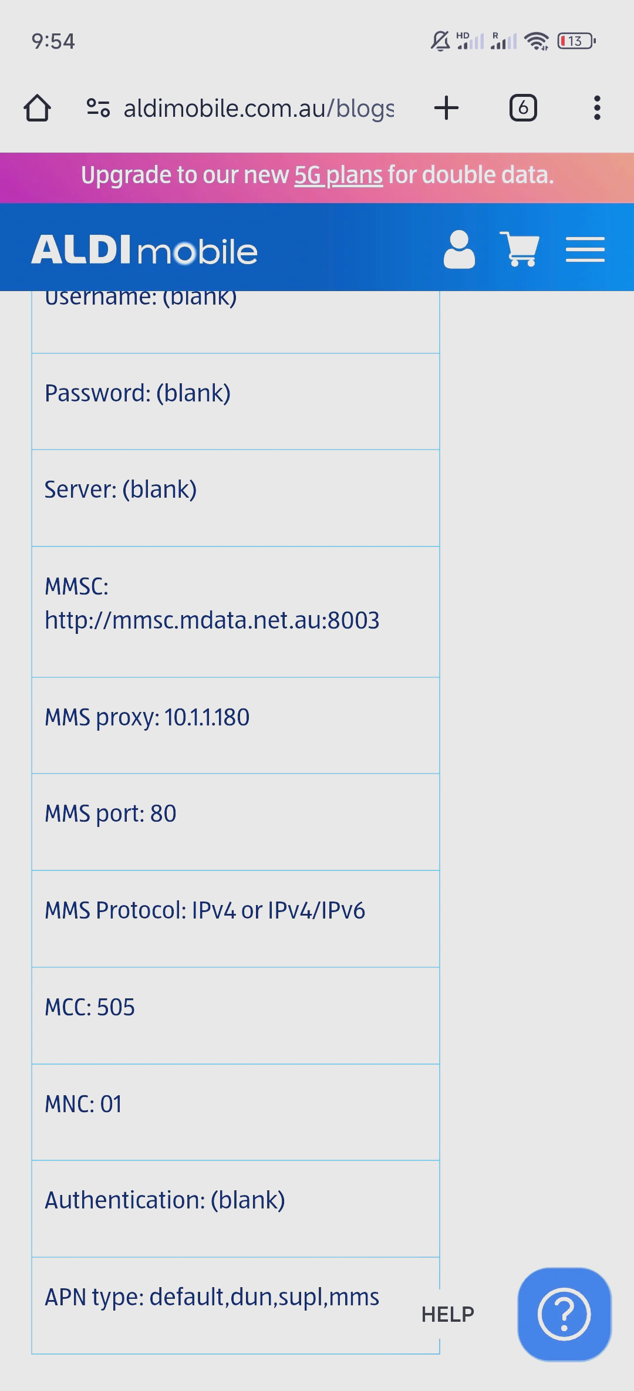The height and width of the screenshot is (1391, 634).
Task: Open the ALDI mobile account profile icon
Action: click(x=459, y=249)
